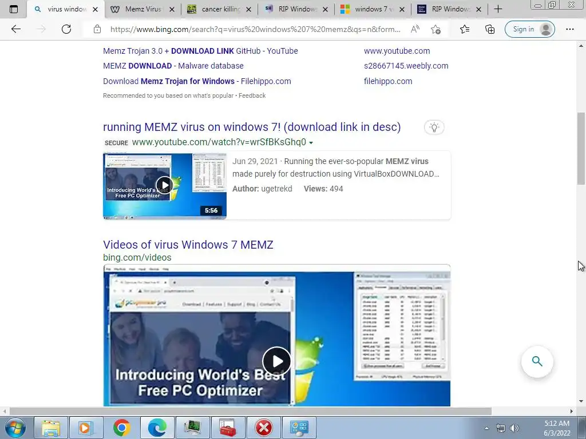The image size is (586, 439).
Task: Open Videos of virus Windows 7 MEMZ
Action: pyautogui.click(x=188, y=245)
